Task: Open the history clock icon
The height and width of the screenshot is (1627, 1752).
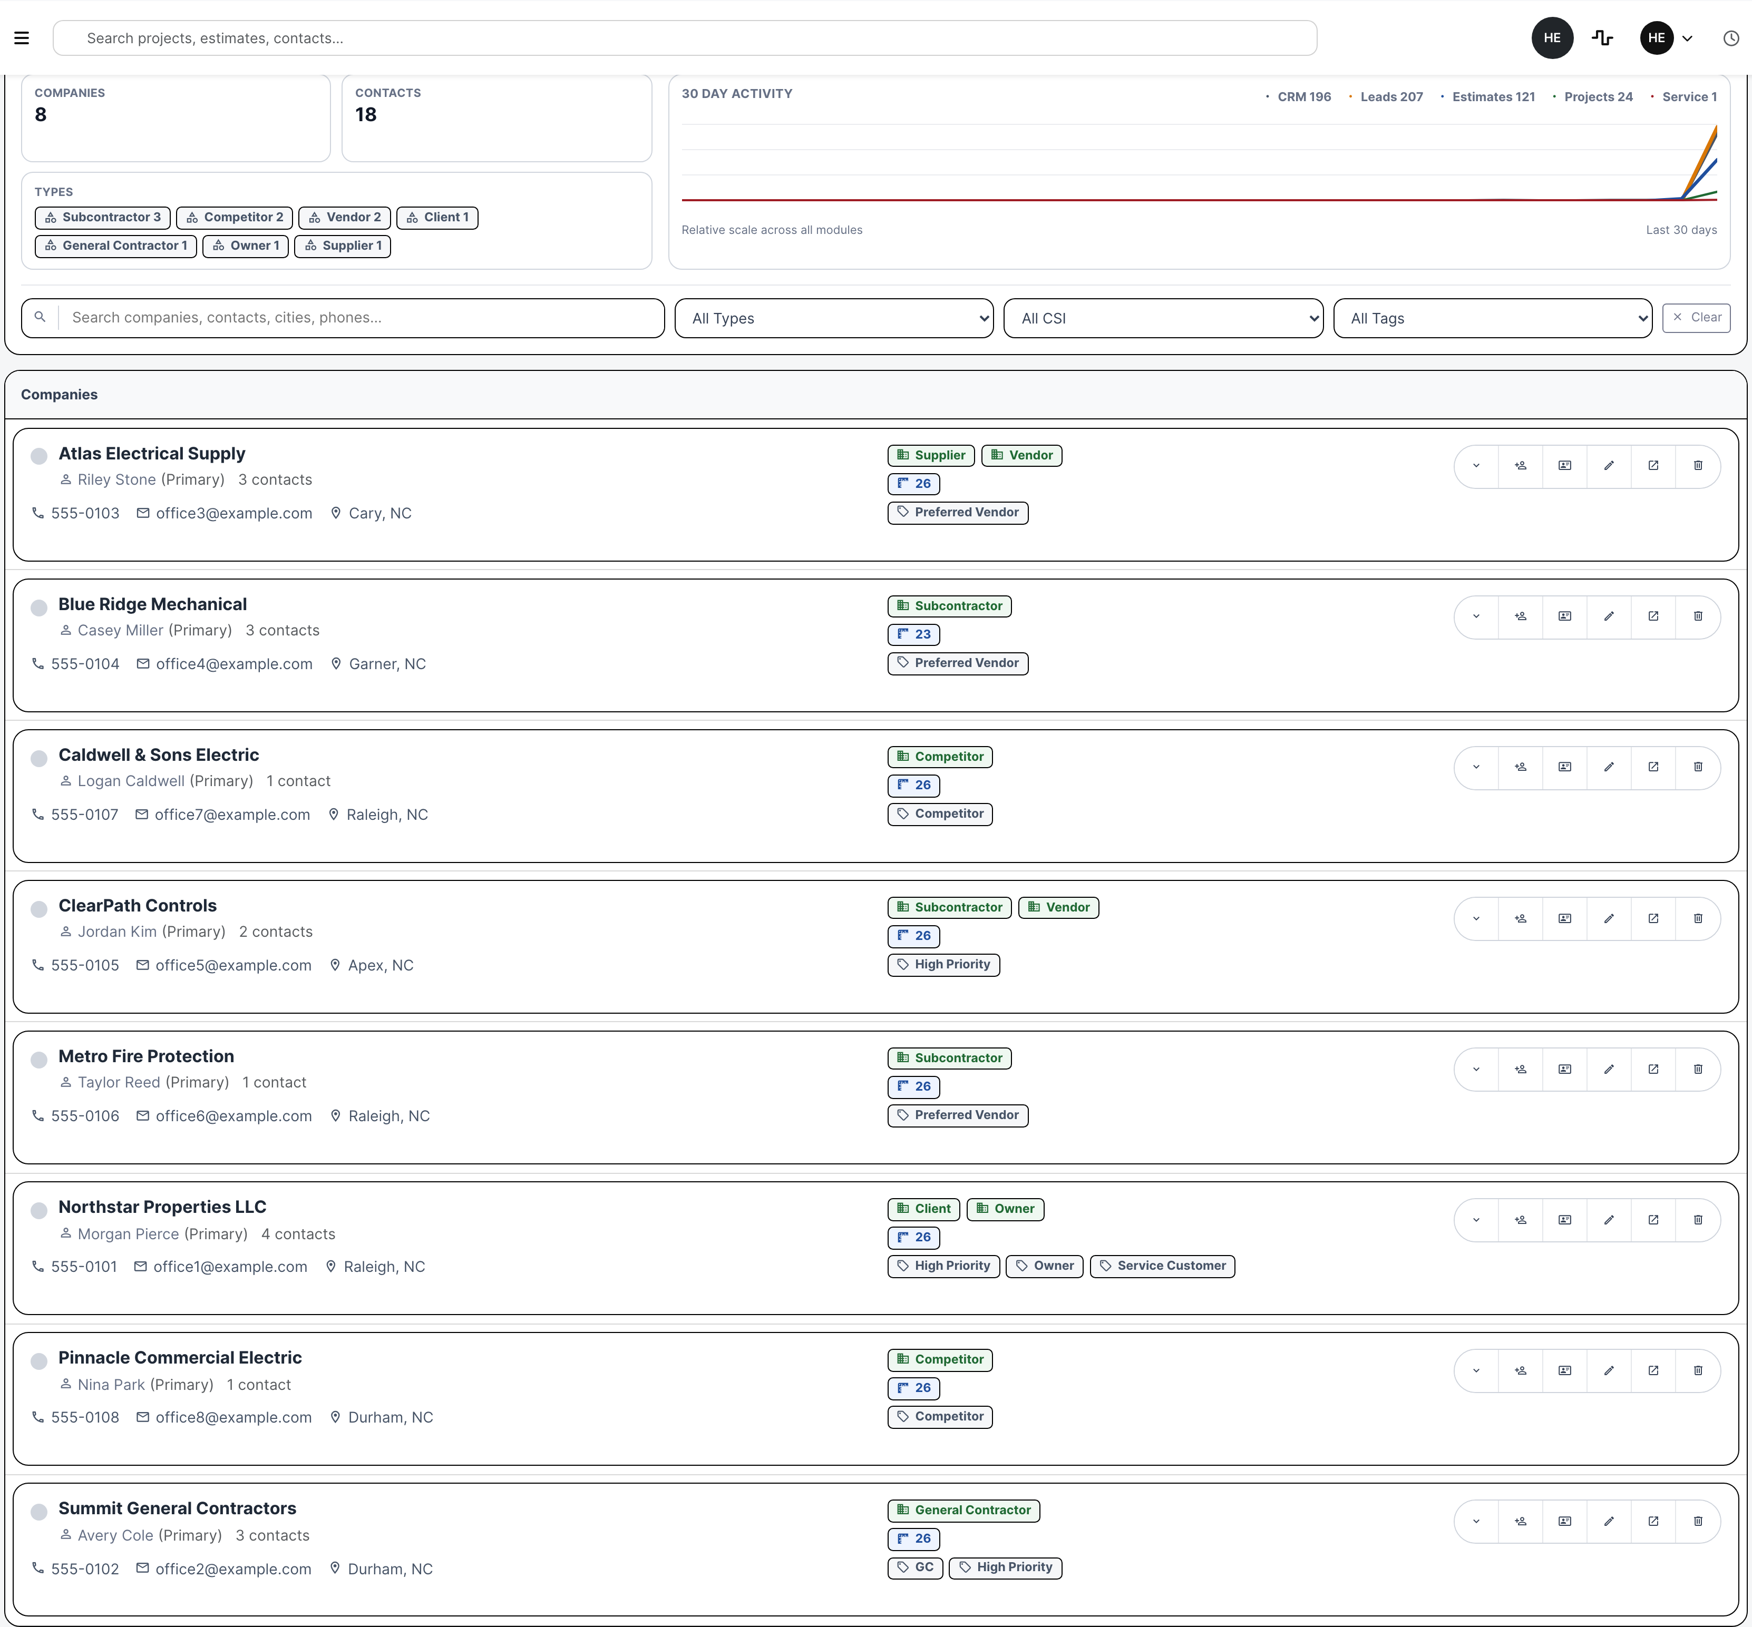Action: pos(1731,38)
